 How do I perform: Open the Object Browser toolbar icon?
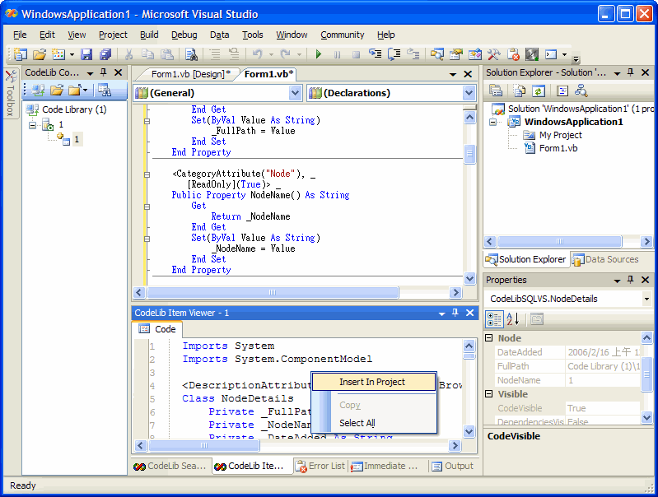tap(475, 54)
